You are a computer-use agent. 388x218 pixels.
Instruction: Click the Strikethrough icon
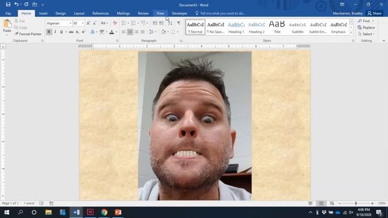click(72, 32)
